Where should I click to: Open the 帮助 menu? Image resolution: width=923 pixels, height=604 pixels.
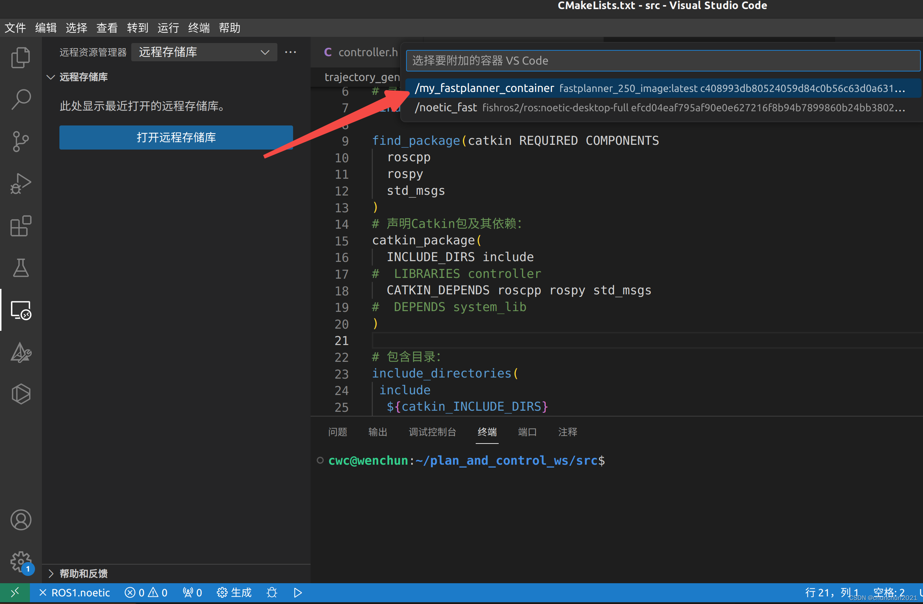(x=230, y=28)
